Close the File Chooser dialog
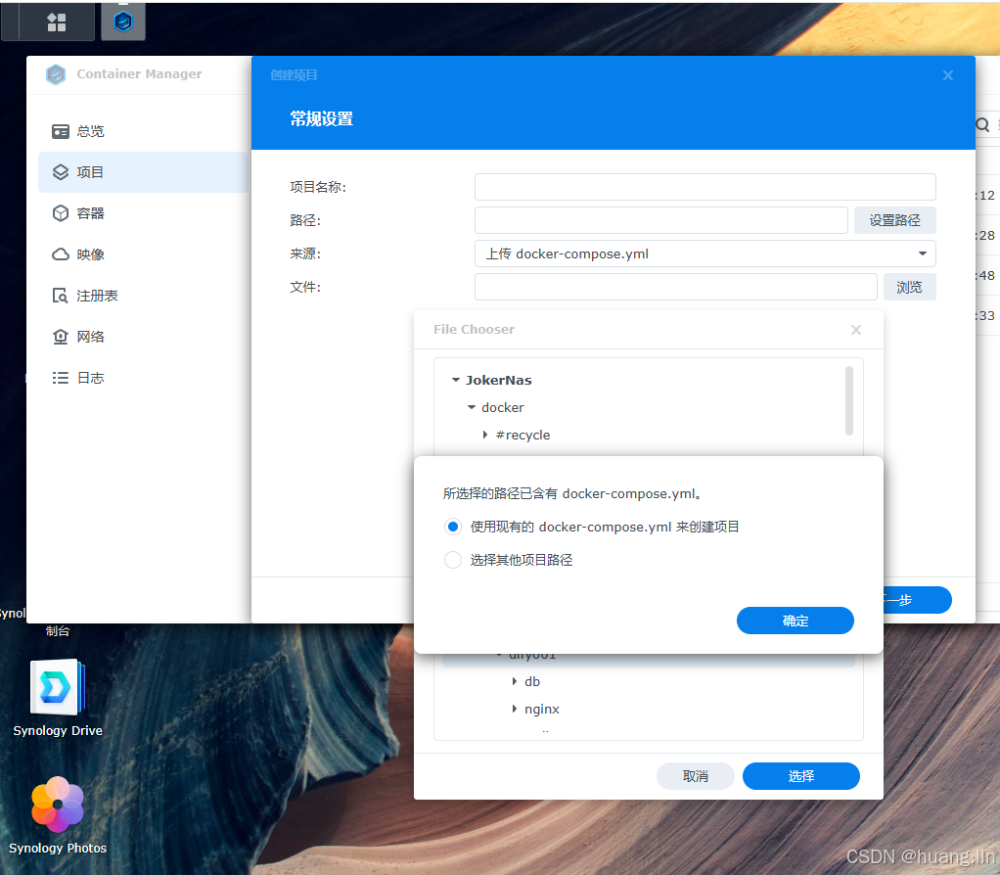This screenshot has height=875, width=1000. point(856,330)
